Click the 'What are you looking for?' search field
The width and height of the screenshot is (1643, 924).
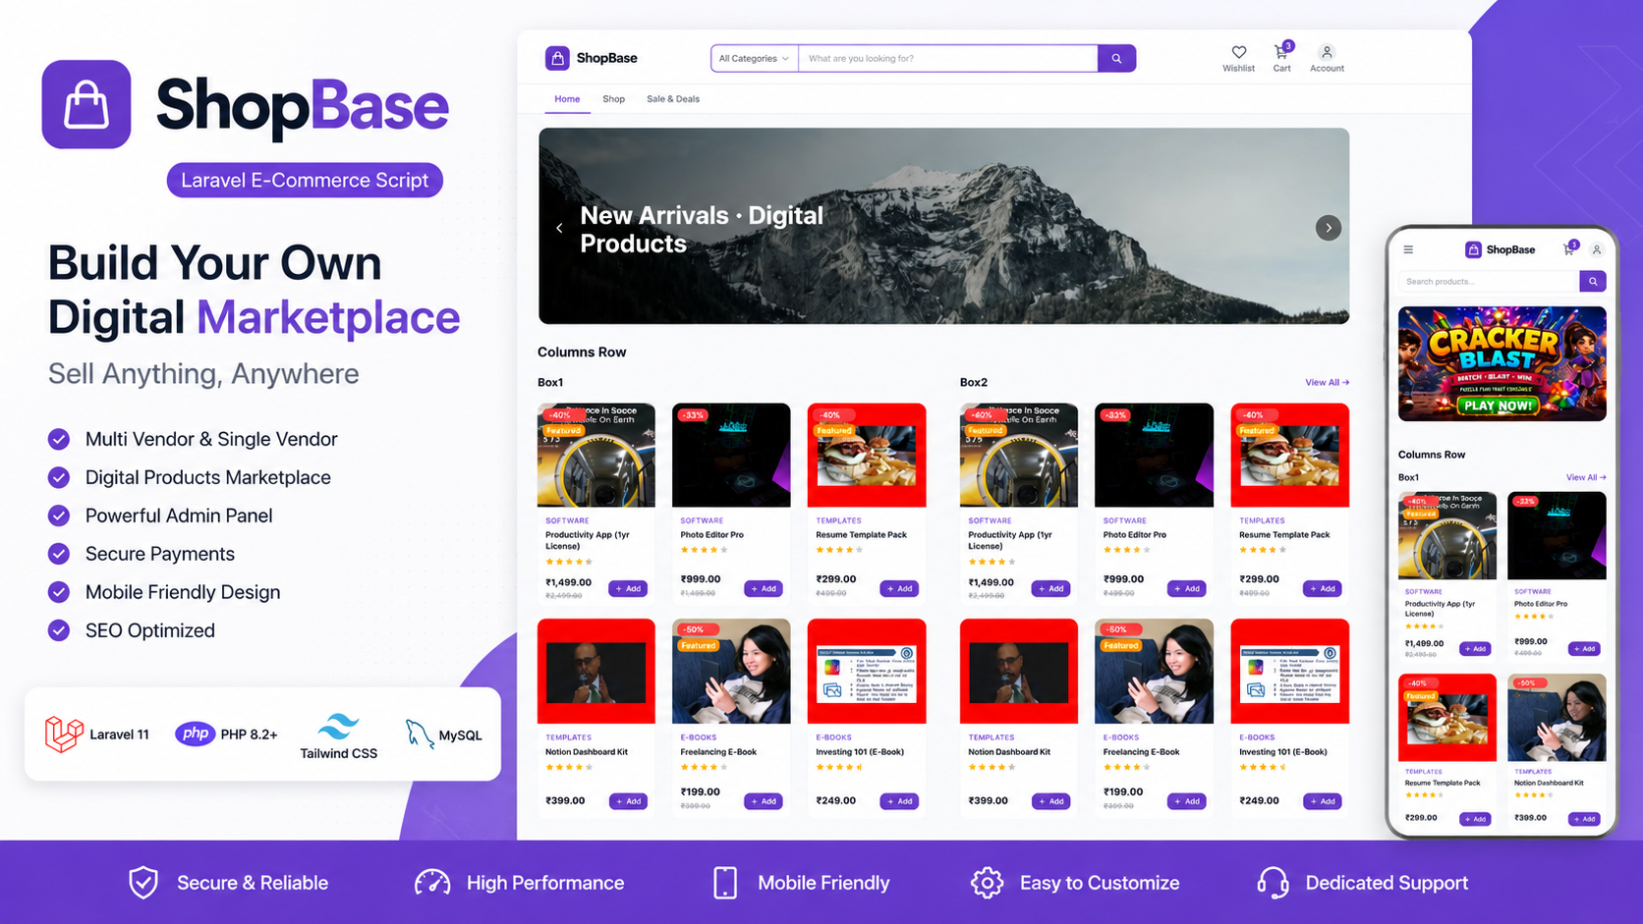tap(948, 59)
